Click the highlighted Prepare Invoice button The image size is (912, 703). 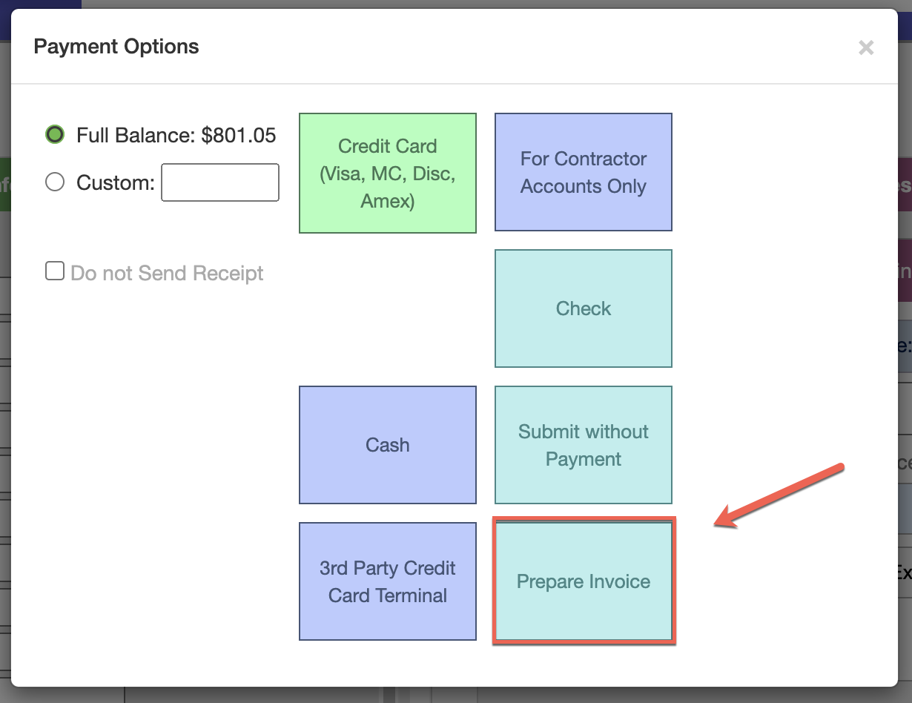coord(584,581)
